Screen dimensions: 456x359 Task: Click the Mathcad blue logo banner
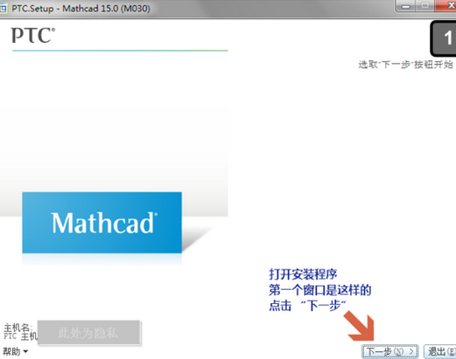pos(102,223)
